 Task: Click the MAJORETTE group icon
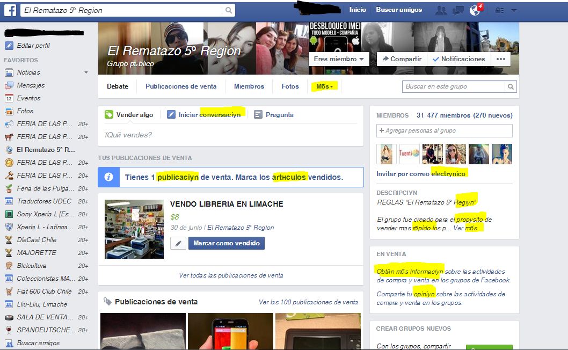point(9,253)
